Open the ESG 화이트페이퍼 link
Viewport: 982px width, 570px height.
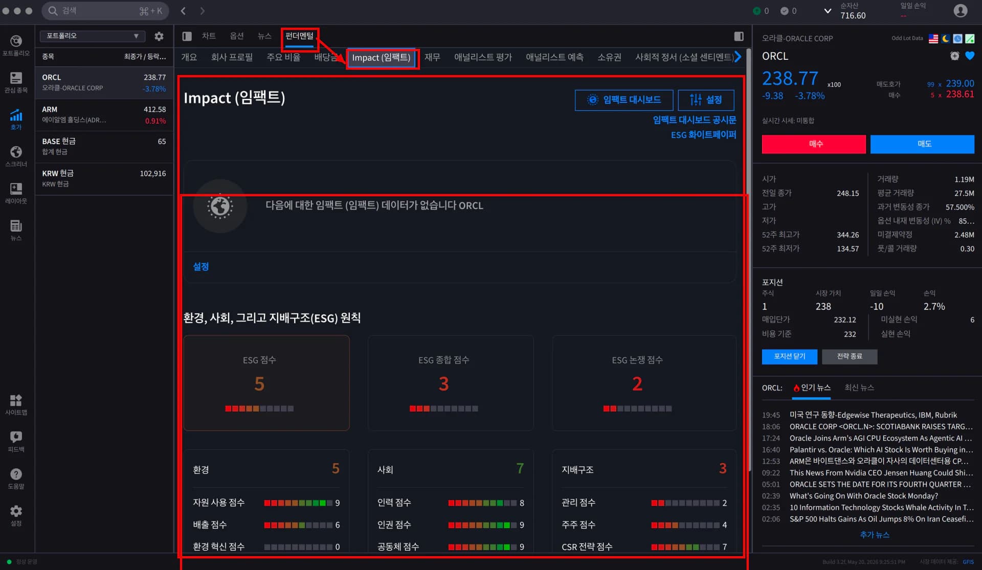point(704,135)
